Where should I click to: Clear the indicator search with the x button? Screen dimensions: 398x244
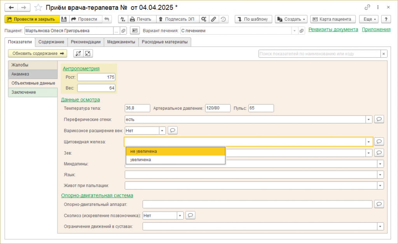[x=384, y=54]
